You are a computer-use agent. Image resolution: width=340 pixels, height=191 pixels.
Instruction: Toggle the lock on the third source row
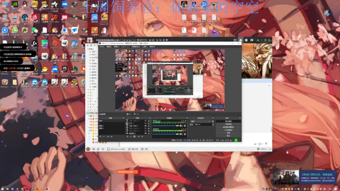click(148, 126)
